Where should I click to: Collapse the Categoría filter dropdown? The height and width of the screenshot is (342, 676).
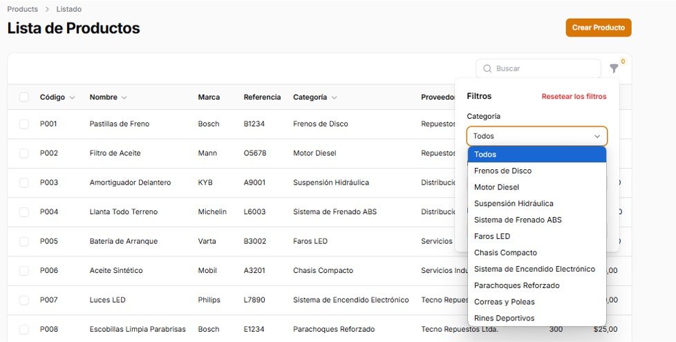[597, 136]
